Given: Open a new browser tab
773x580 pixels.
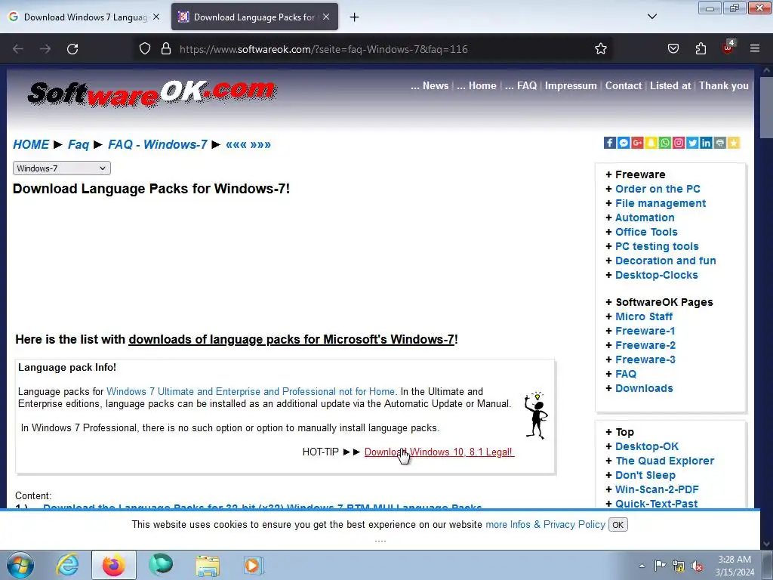Looking at the screenshot, I should [x=354, y=17].
